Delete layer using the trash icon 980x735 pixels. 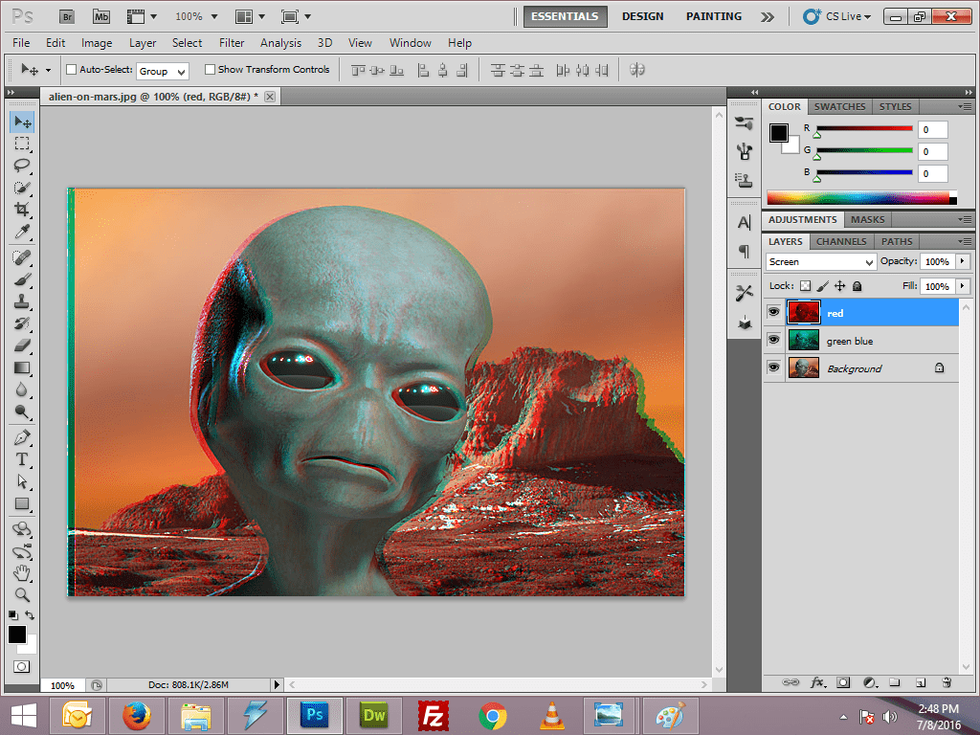coord(947,682)
